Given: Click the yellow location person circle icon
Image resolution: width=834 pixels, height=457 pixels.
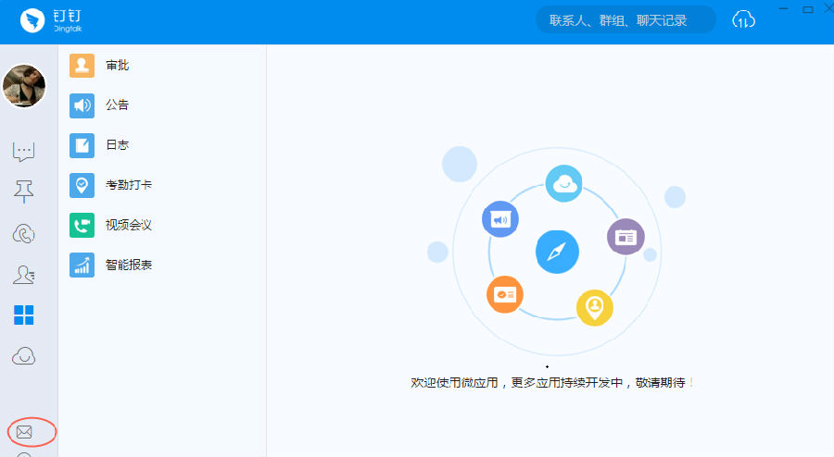Looking at the screenshot, I should (595, 307).
